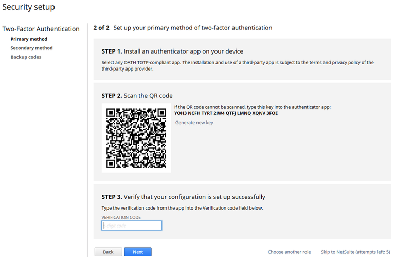Click the secret key text starting YOH3

click(226, 113)
